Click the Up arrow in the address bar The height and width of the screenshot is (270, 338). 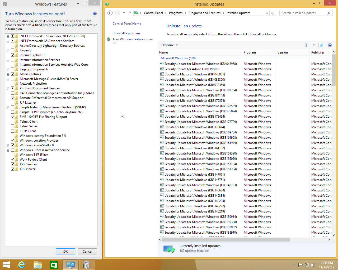pyautogui.click(x=130, y=13)
